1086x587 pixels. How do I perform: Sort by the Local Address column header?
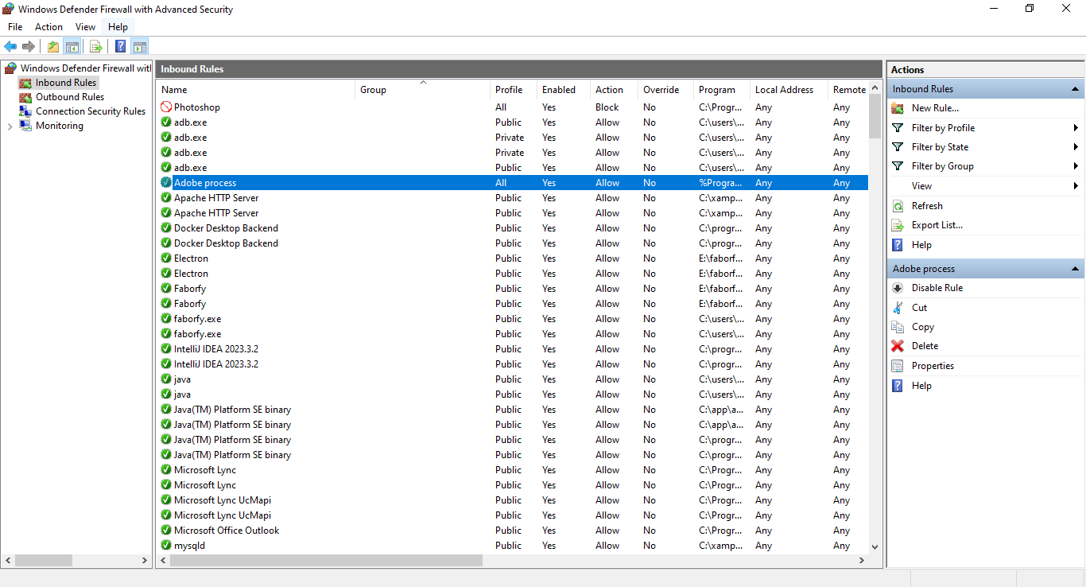pos(789,90)
